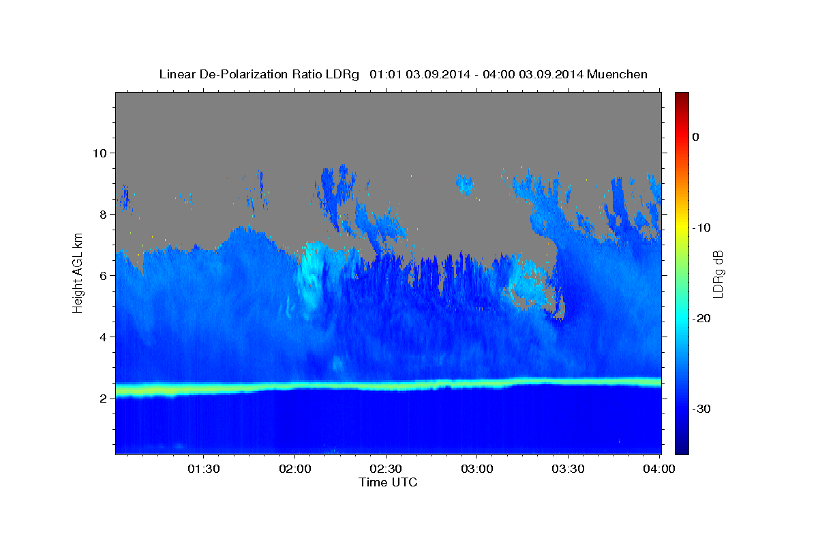This screenshot has height=545, width=818.
Task: Click the cyan high-LDR patch just after 02:00
Action: (312, 279)
